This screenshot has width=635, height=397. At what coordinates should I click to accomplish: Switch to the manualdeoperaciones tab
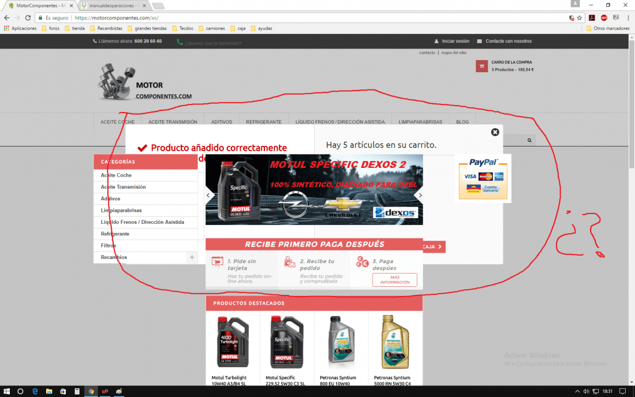[113, 6]
